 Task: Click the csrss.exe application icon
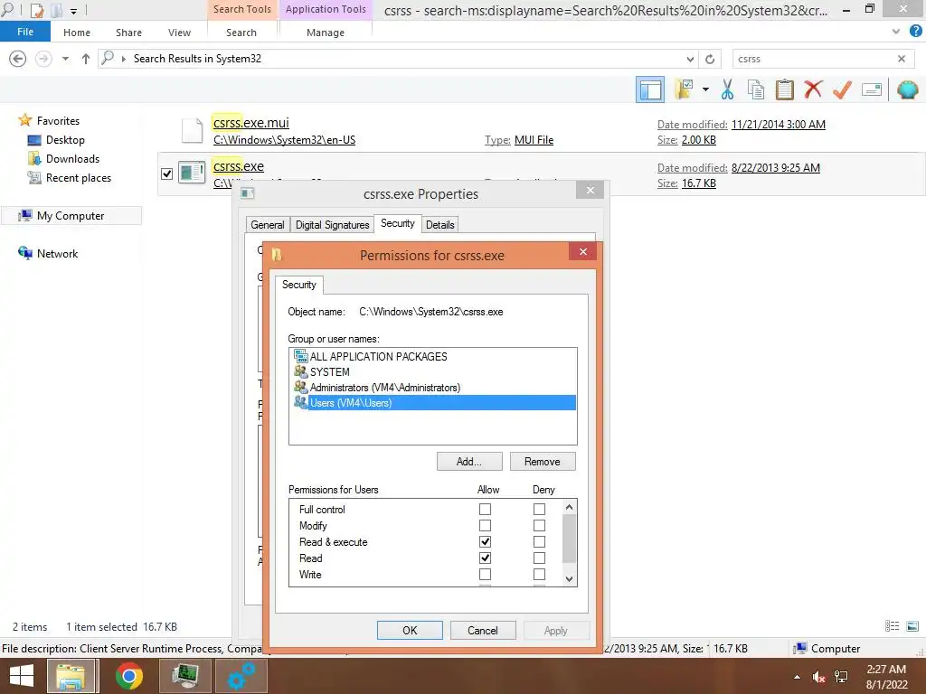click(192, 173)
